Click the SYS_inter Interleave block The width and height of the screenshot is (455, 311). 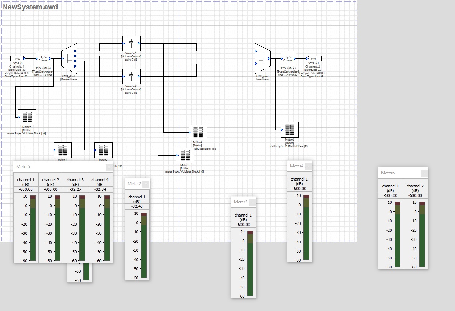[x=262, y=58]
